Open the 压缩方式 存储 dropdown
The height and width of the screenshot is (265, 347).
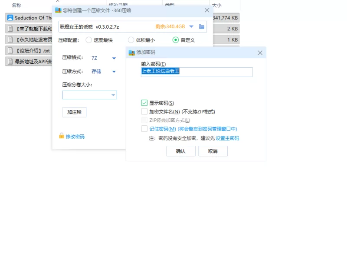pos(114,72)
